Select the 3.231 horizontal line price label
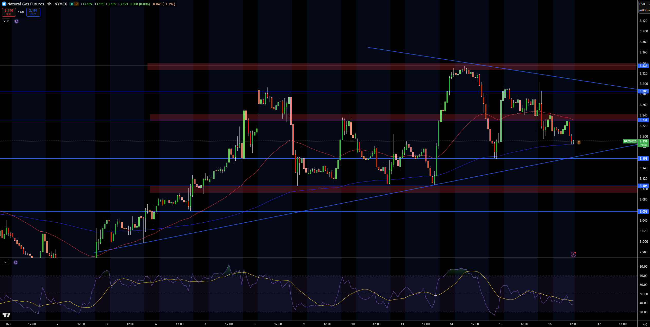The height and width of the screenshot is (327, 650). (643, 120)
